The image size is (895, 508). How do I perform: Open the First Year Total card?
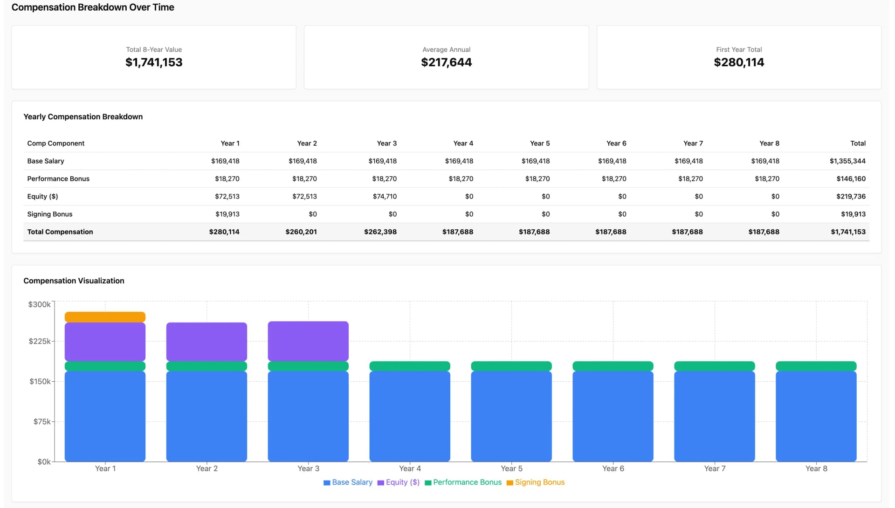pyautogui.click(x=739, y=57)
